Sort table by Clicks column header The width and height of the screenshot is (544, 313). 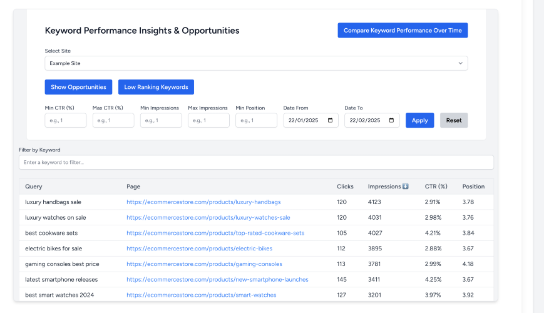(x=345, y=187)
